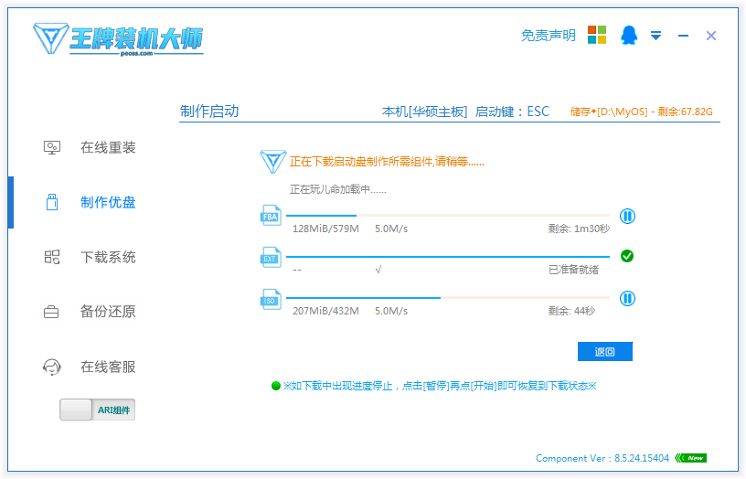Click the 储存 D:\MyOS storage path text
The image size is (746, 479).
(x=642, y=112)
